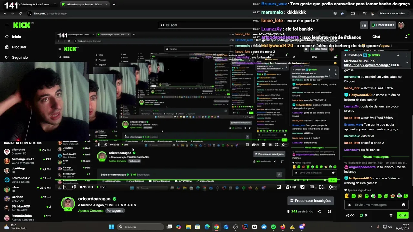The width and height of the screenshot is (413, 232).
Task: Show hidden system tray icons
Action: (x=371, y=227)
